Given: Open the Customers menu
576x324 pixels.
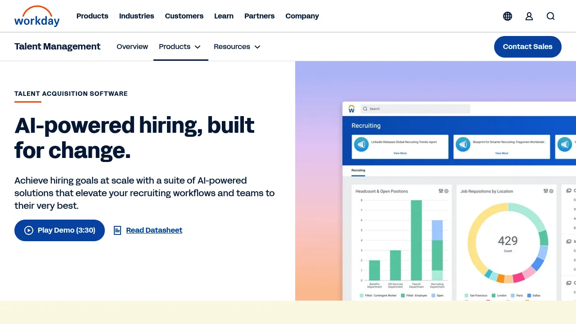Looking at the screenshot, I should click(184, 16).
